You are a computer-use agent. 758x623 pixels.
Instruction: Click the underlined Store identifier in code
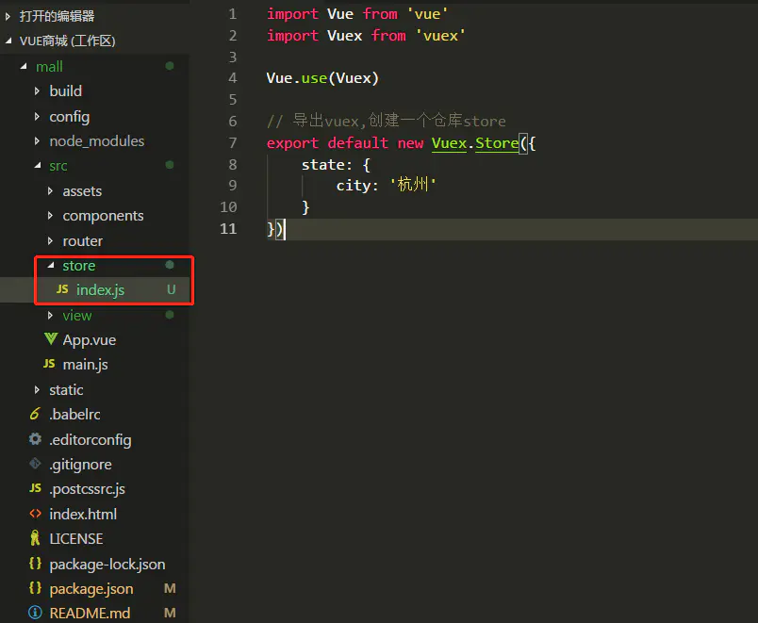pos(497,143)
